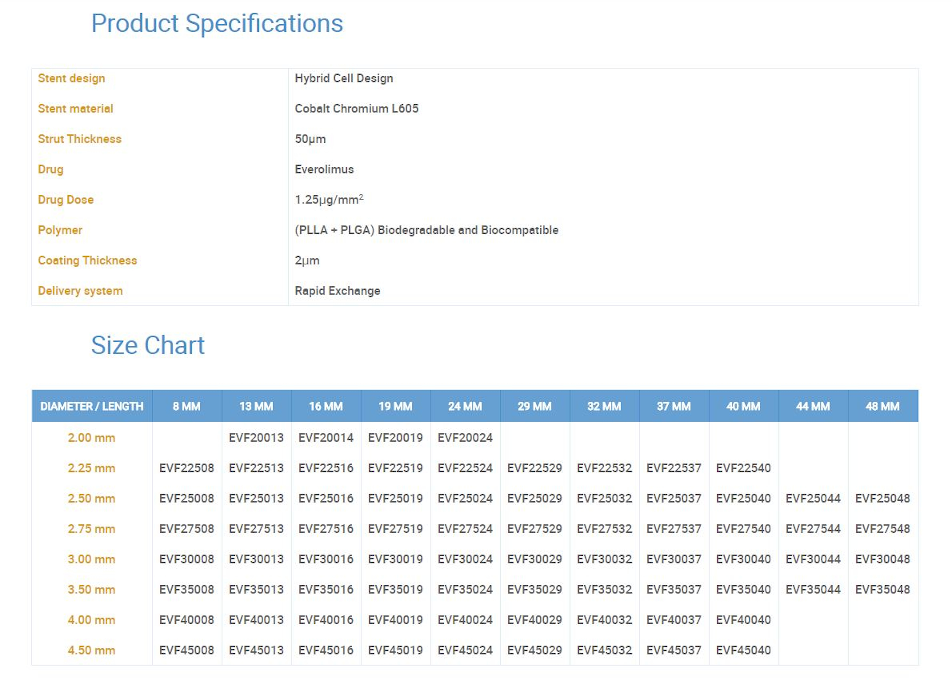Screen dimensions: 952x680
Task: Click product code EVF25029
Action: coord(534,498)
